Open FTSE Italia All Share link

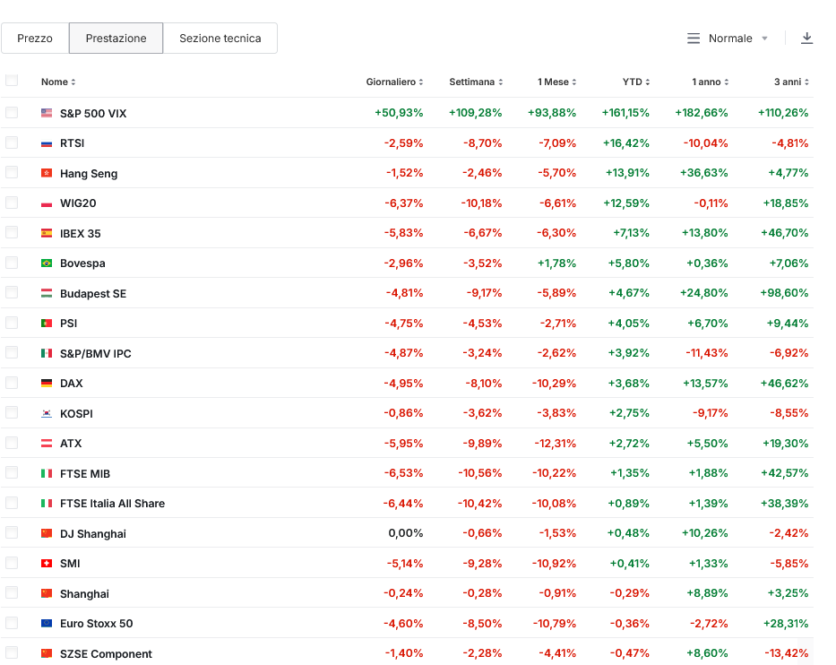point(113,504)
